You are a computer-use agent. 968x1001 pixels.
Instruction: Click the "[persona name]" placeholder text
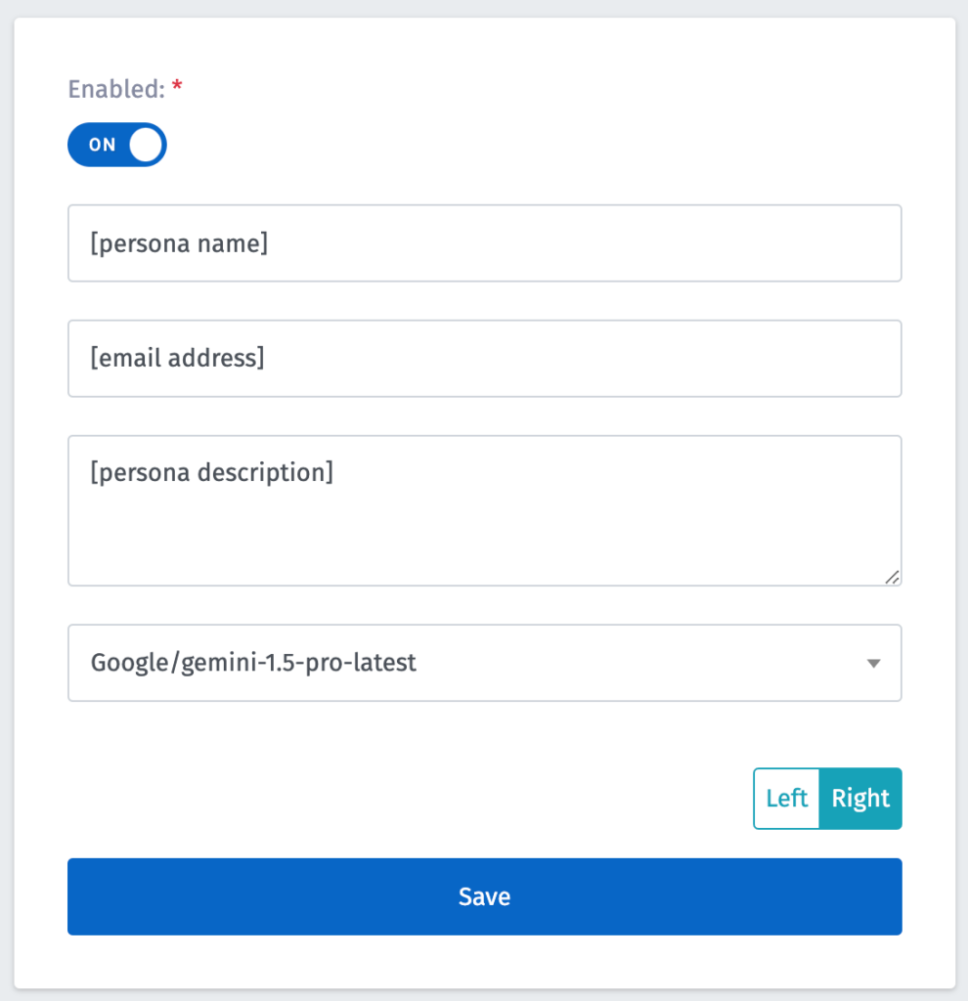[x=179, y=243]
